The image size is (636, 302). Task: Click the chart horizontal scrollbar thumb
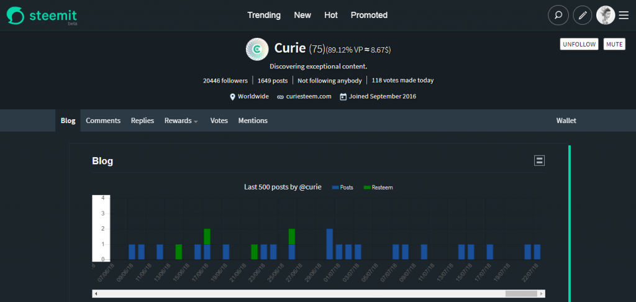click(521, 293)
